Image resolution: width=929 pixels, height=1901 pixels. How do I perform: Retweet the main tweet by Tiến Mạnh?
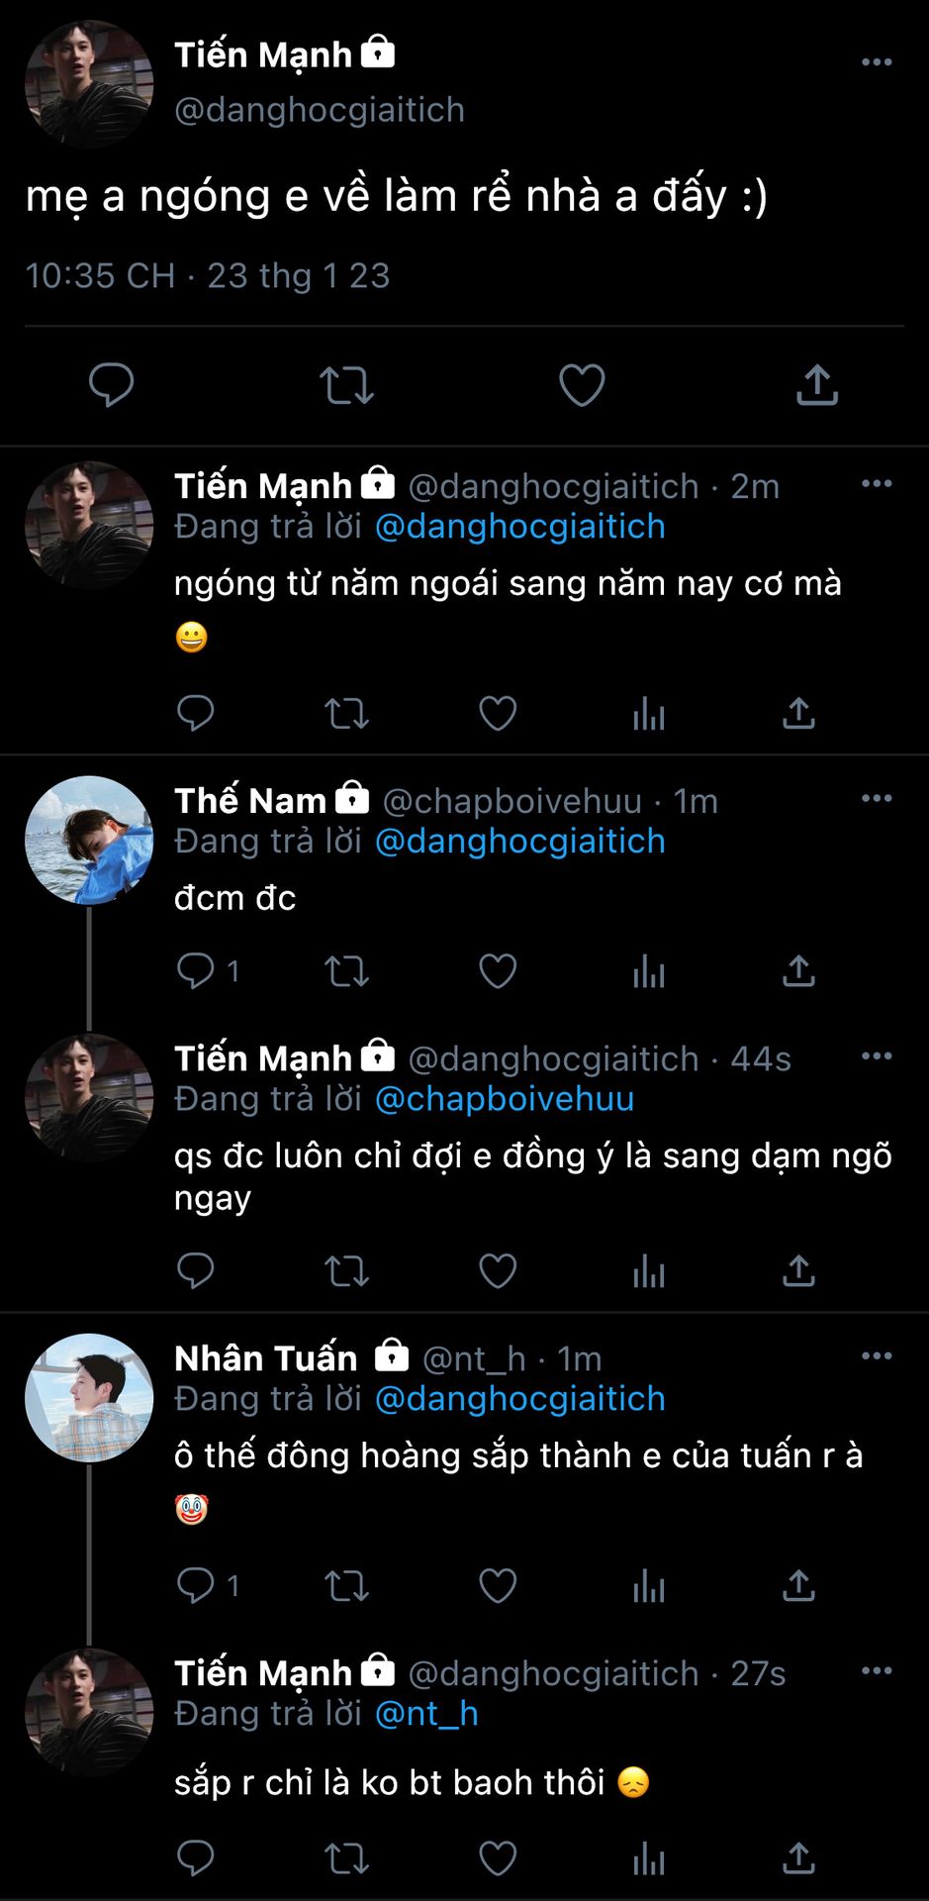point(346,385)
